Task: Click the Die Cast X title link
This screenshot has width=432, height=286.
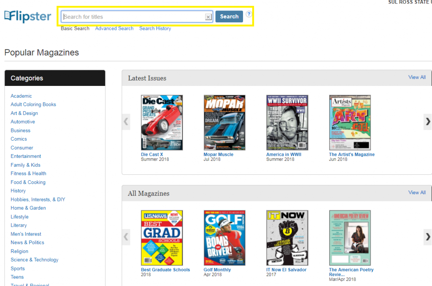Action: coord(152,155)
